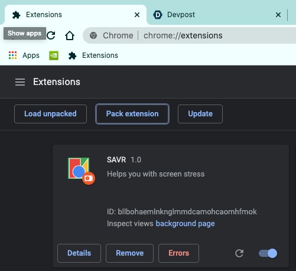This screenshot has height=271, width=296.
Task: Reload the page with the toolbar refresh icon
Action: tap(51, 35)
